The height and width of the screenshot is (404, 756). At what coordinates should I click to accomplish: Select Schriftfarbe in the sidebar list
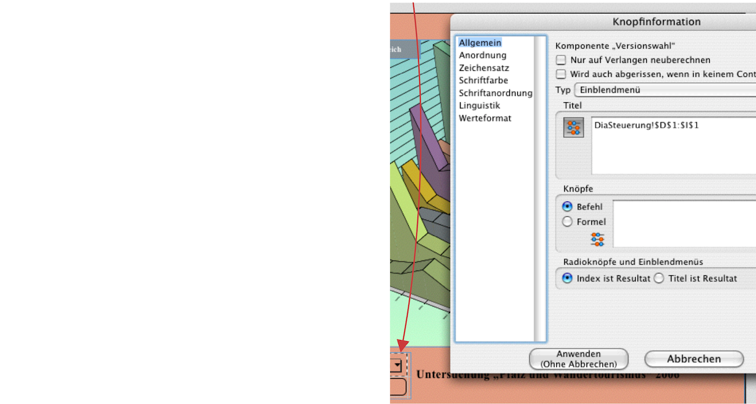tap(483, 81)
